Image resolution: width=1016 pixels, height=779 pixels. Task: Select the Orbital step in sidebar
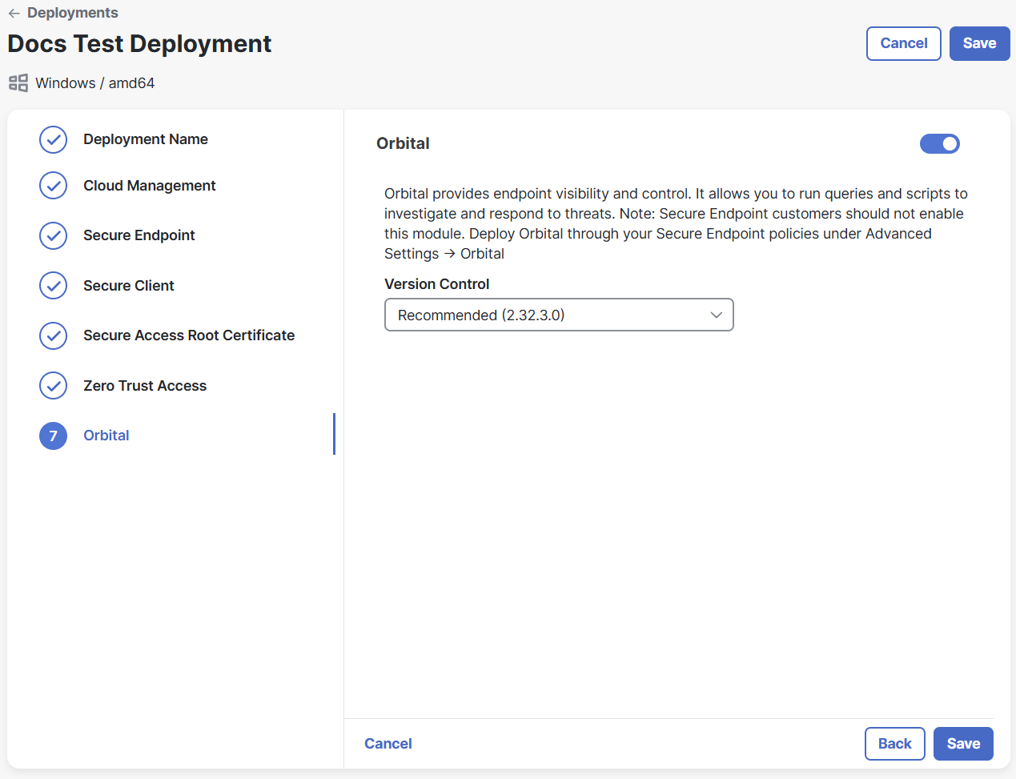[106, 436]
